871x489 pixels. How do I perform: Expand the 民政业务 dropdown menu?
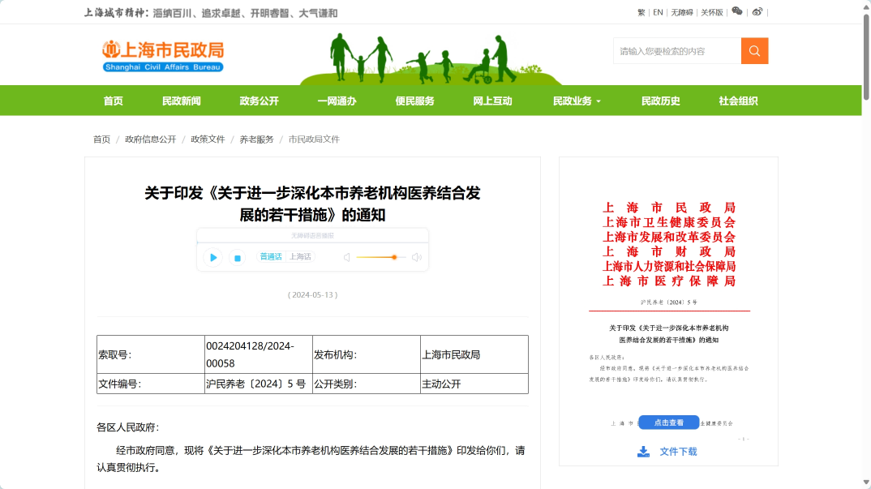pyautogui.click(x=577, y=101)
